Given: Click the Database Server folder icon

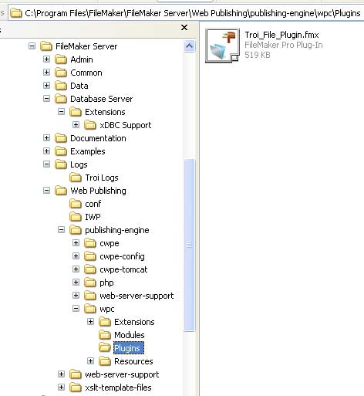Looking at the screenshot, I should coord(61,99).
